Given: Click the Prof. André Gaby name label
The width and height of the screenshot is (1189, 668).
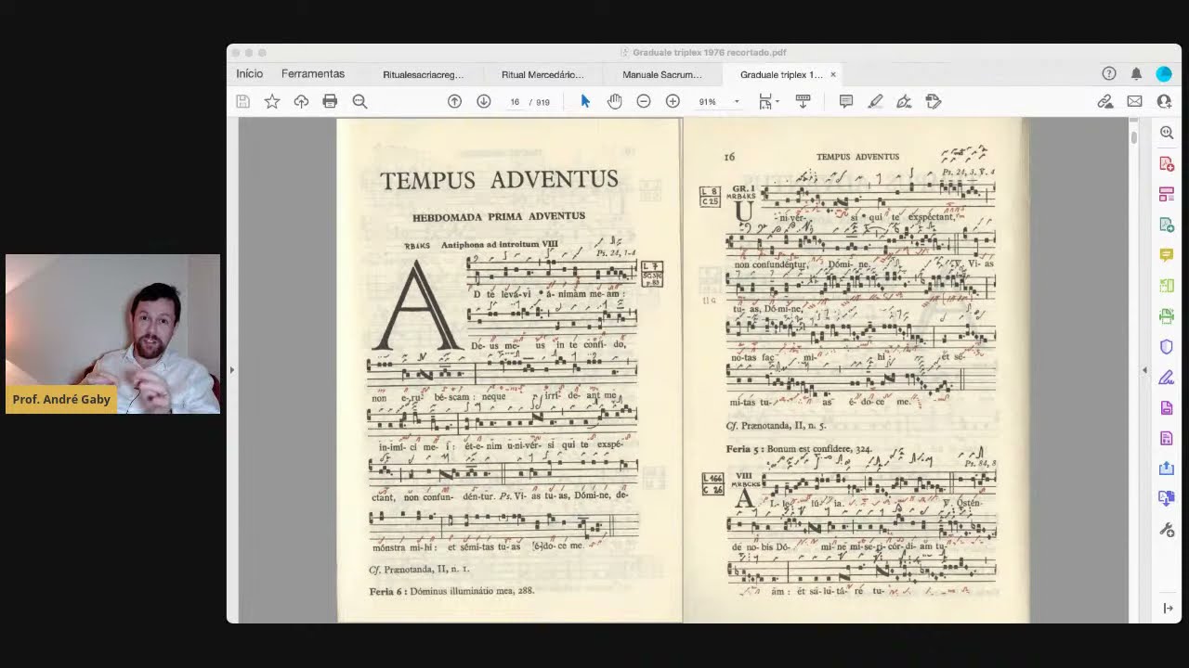Looking at the screenshot, I should pyautogui.click(x=61, y=400).
